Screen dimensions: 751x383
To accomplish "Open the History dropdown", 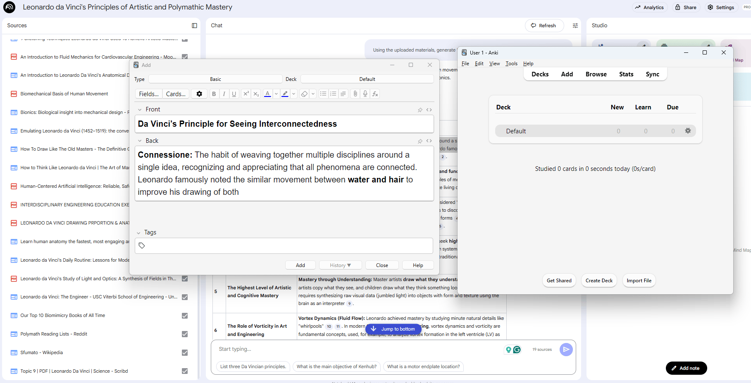I will pos(340,265).
